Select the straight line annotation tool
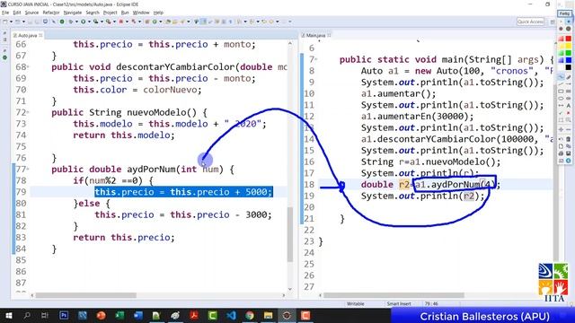The height and width of the screenshot is (323, 575). tap(561, 83)
